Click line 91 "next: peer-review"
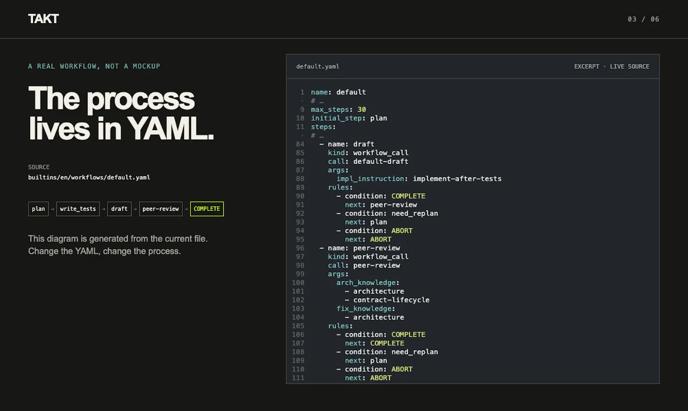The width and height of the screenshot is (688, 411). pyautogui.click(x=381, y=205)
